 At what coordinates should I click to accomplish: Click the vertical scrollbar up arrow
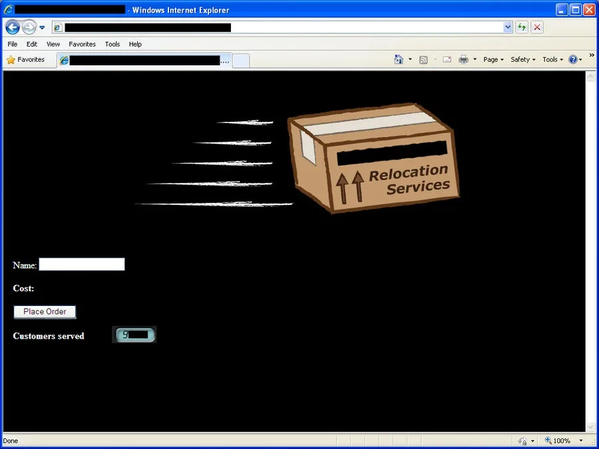coord(590,76)
